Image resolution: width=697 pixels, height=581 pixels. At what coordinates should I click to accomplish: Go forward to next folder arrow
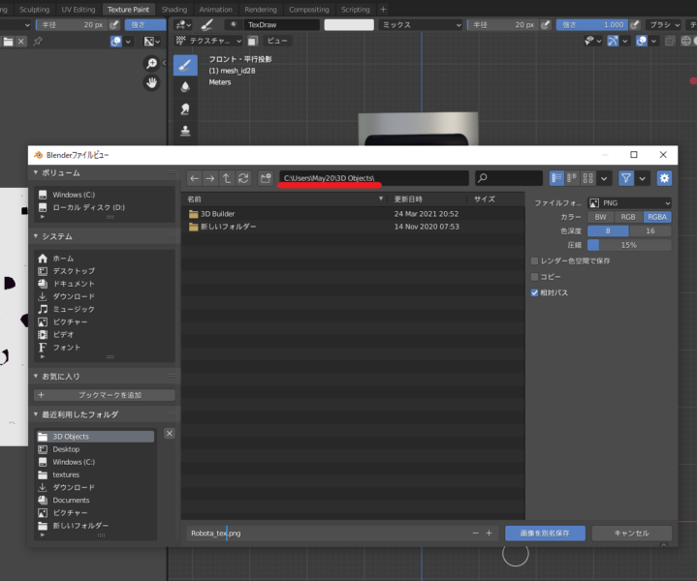click(209, 178)
